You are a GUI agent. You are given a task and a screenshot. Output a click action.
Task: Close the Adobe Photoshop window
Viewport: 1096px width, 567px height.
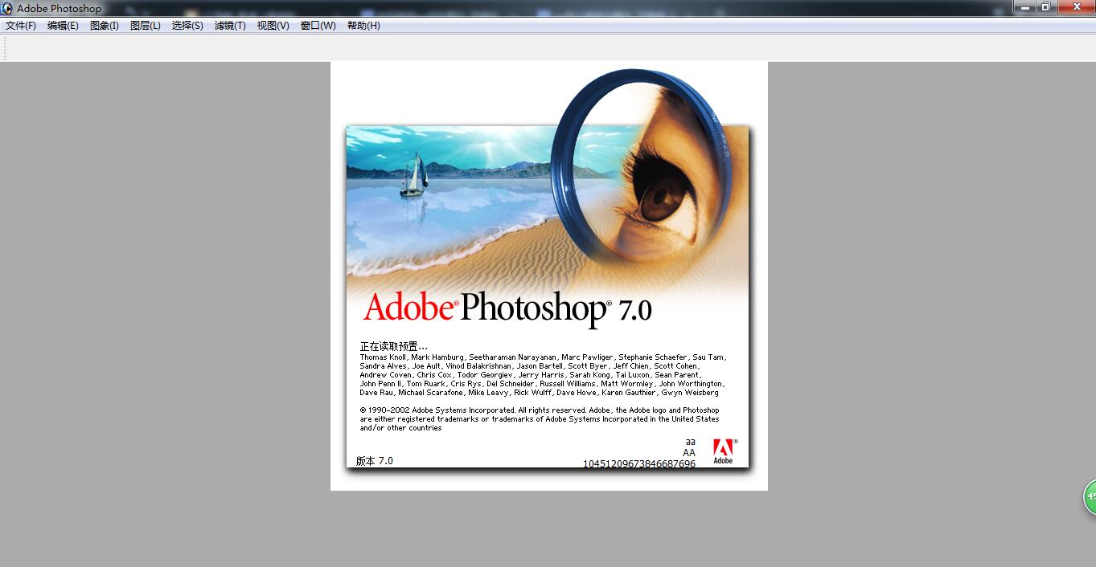1075,6
